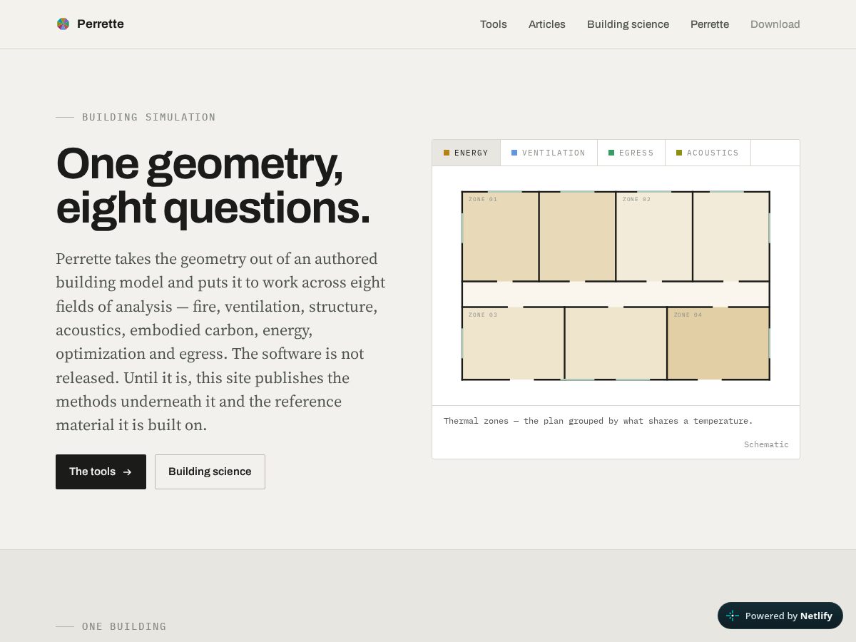This screenshot has width=856, height=642.
Task: Click the BUILDING SIMULATION eyebrow label
Action: [x=148, y=117]
